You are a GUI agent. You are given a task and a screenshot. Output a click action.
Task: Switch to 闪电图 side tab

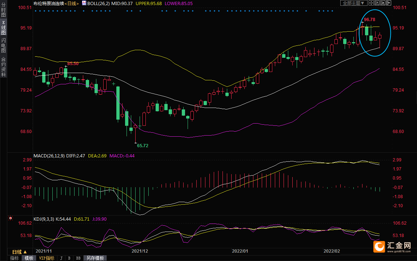pos(4,45)
